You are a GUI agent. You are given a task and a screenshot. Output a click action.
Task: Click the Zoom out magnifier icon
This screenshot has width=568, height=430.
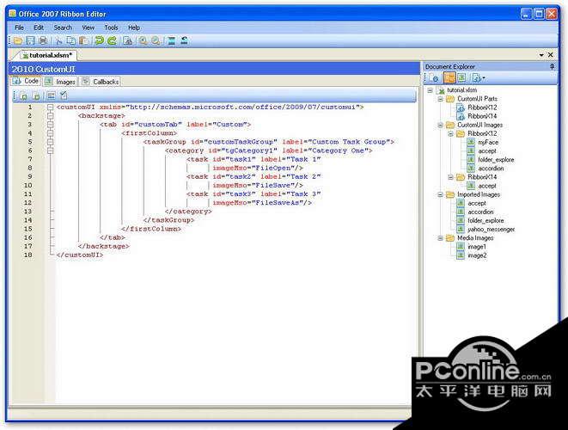click(156, 41)
